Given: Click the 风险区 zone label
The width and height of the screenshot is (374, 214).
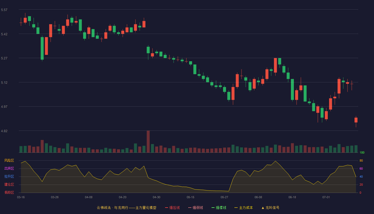Looking at the screenshot, I should pyautogui.click(x=9, y=160).
